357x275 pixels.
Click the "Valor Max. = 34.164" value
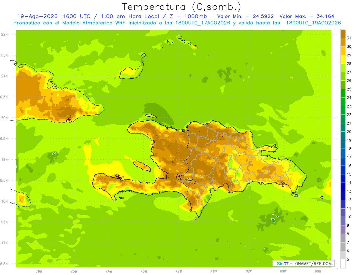point(307,16)
